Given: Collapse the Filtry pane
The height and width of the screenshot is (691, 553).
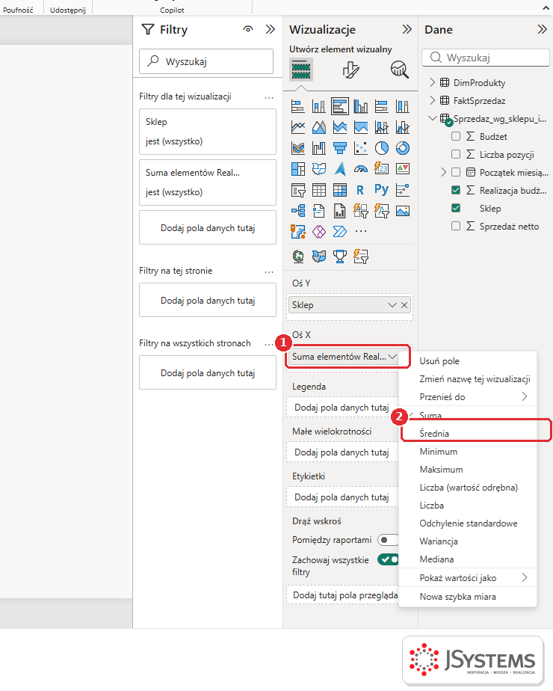Looking at the screenshot, I should (270, 29).
